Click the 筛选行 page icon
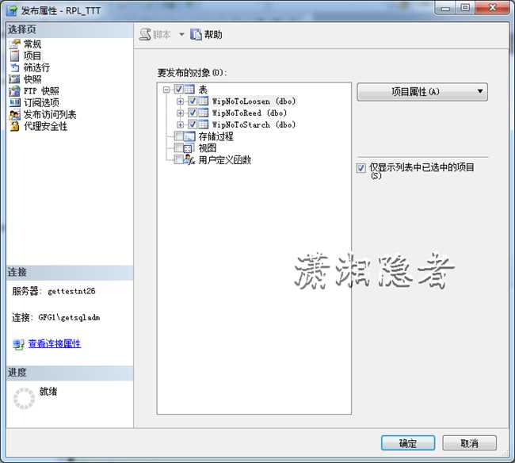 pyautogui.click(x=14, y=67)
